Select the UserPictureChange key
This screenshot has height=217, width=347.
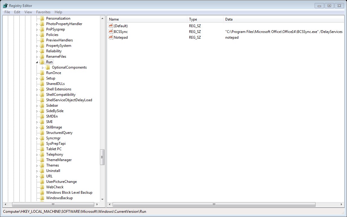pyautogui.click(x=62, y=182)
